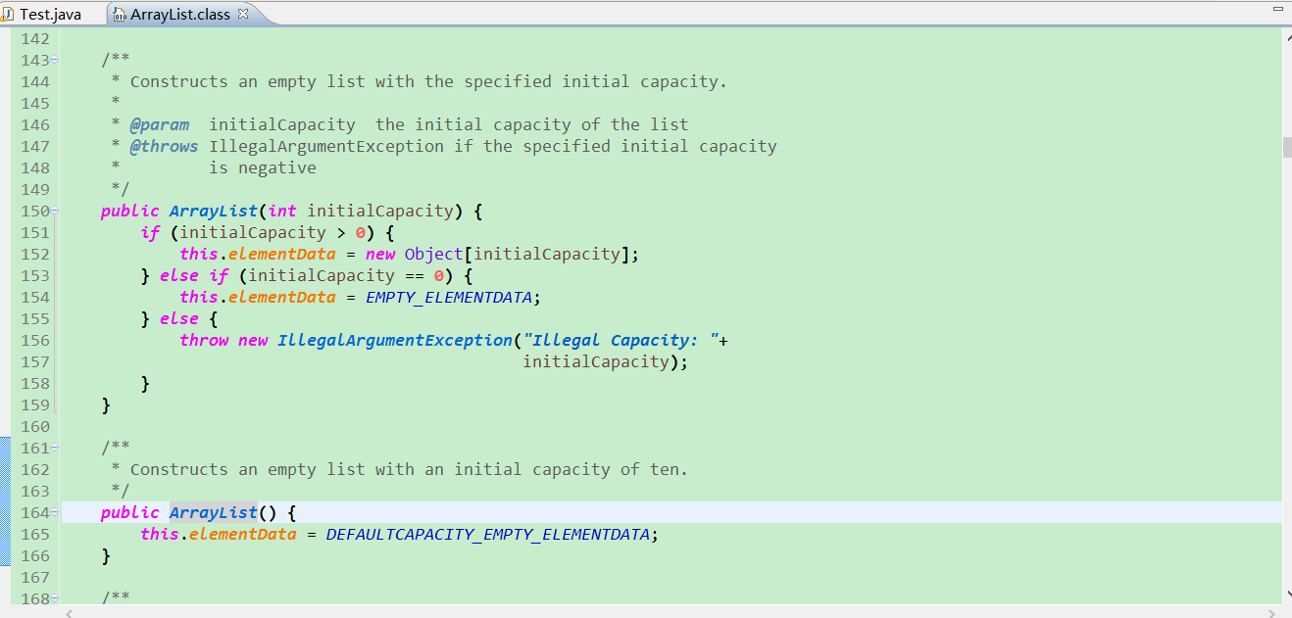Fold the Javadoc comment at line 161
The width and height of the screenshot is (1292, 618).
point(55,449)
